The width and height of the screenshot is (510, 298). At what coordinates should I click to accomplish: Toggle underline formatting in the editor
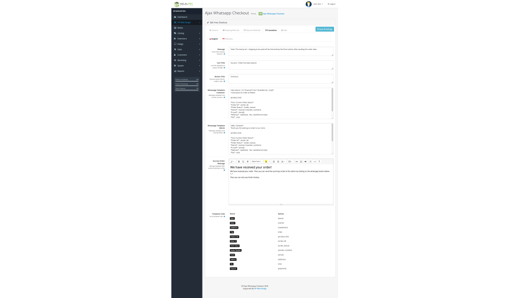(x=243, y=161)
